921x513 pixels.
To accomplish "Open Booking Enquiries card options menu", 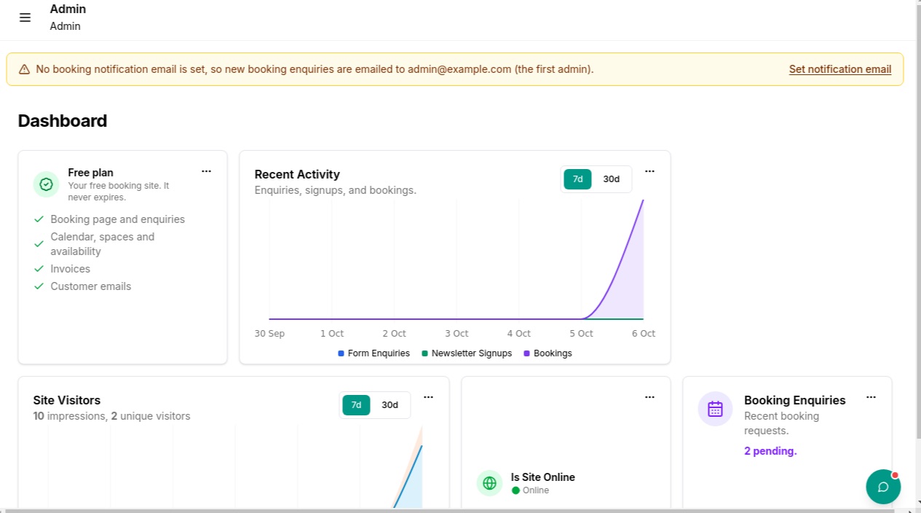I will 871,397.
